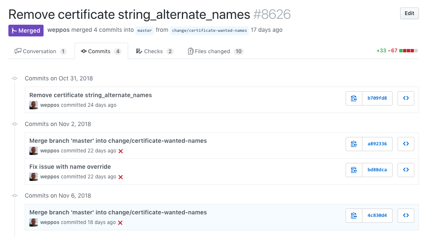Show failed status of commit a892336

121,151
